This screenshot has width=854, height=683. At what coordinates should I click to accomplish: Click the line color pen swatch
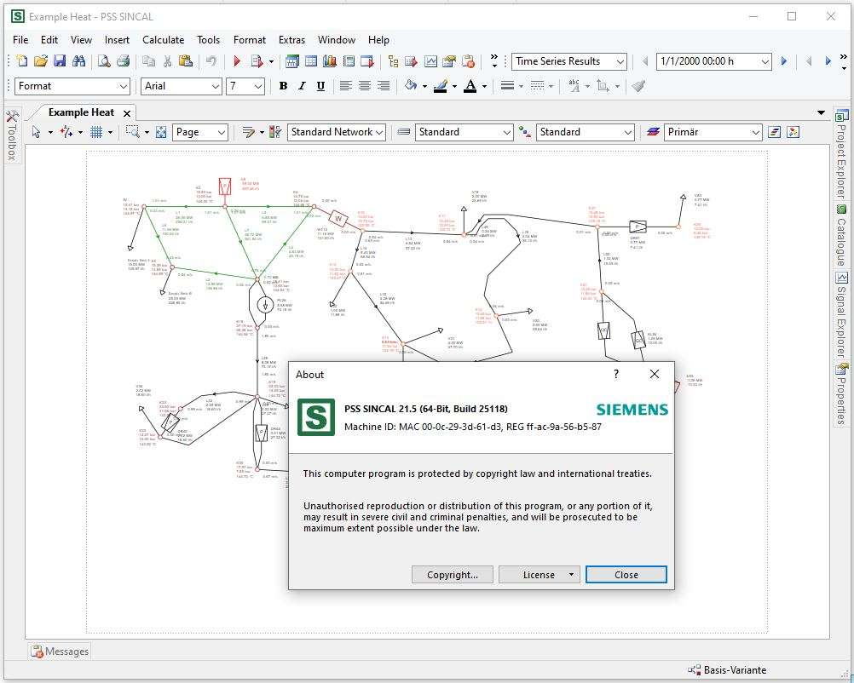point(441,86)
